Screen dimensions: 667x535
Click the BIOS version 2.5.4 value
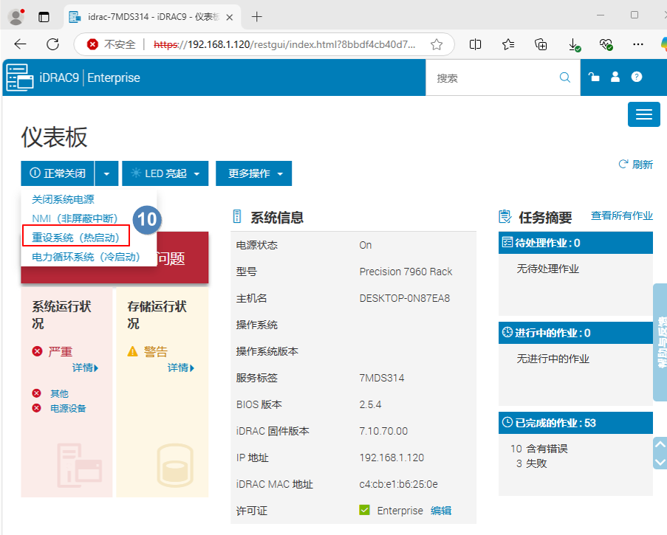[x=370, y=404]
